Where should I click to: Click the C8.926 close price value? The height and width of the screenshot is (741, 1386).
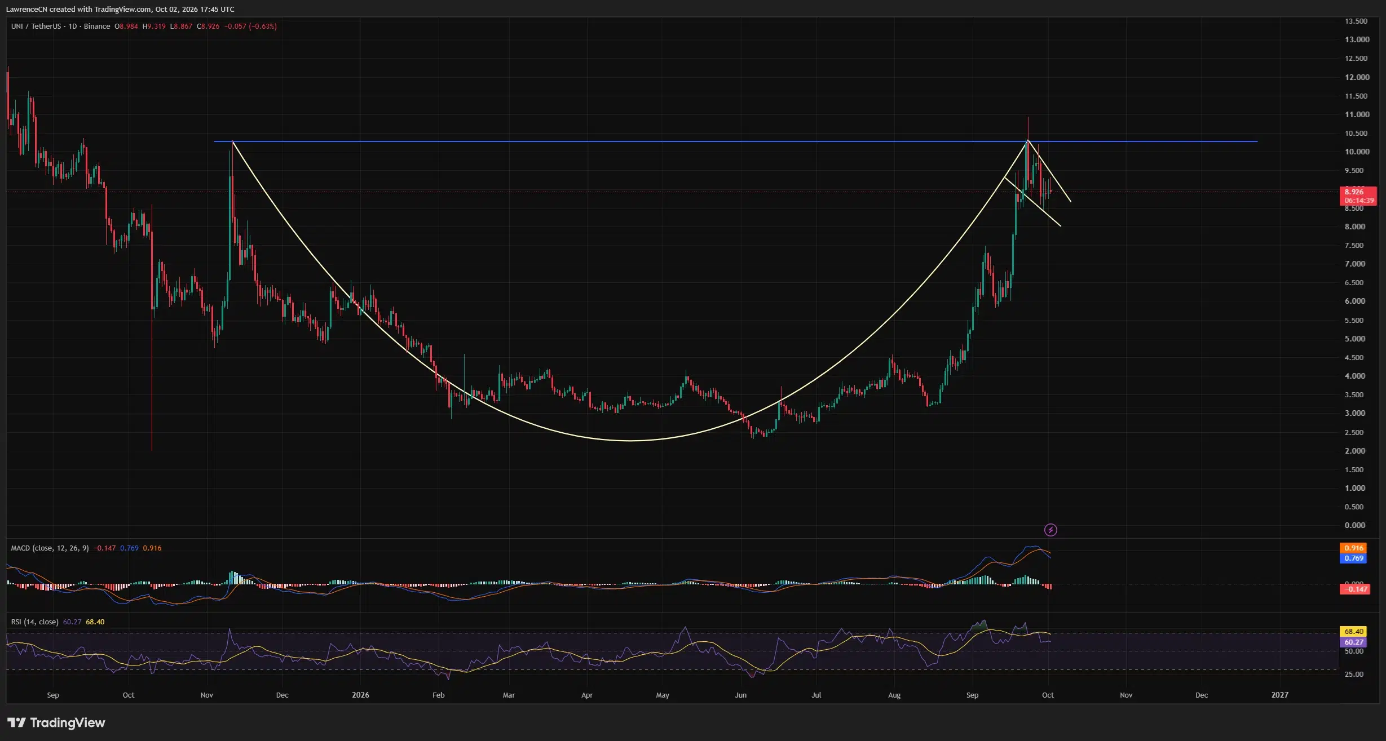(x=208, y=26)
